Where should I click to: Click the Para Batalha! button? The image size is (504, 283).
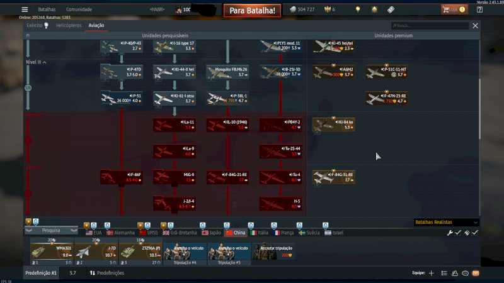pyautogui.click(x=253, y=10)
